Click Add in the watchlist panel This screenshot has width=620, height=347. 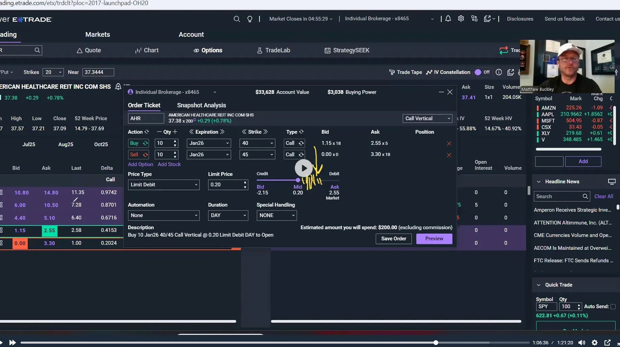tap(583, 161)
